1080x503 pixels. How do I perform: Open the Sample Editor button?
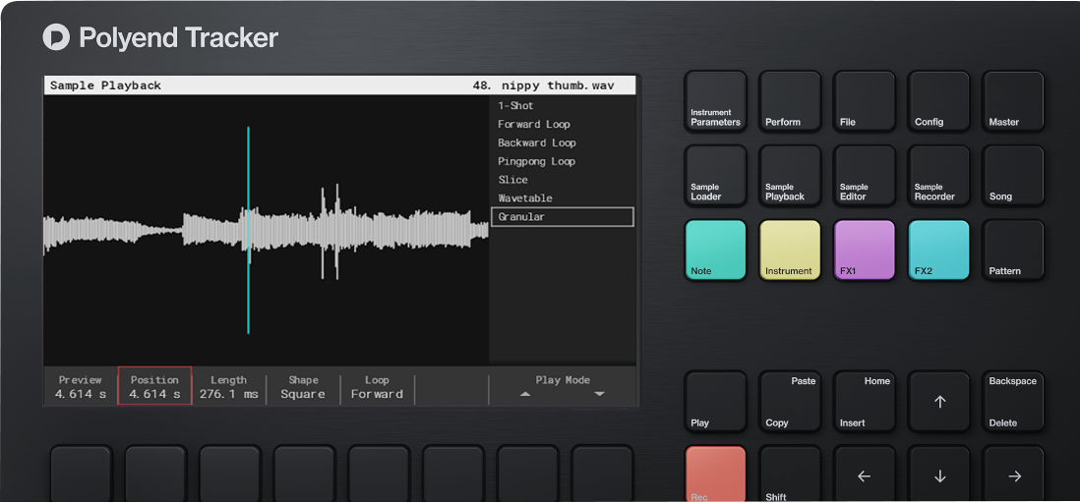tap(865, 176)
